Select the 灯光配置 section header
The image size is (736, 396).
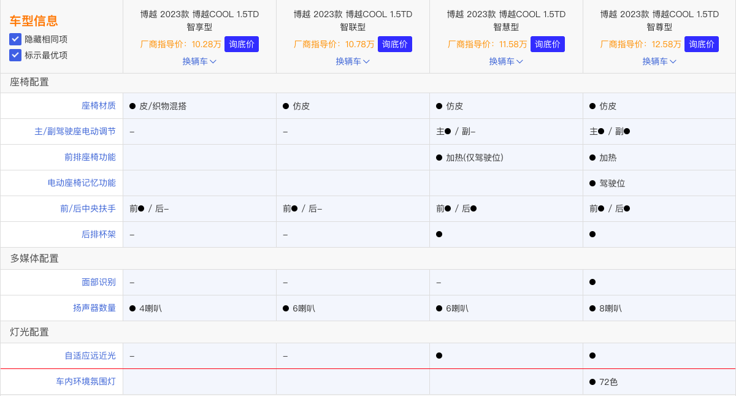(x=29, y=332)
